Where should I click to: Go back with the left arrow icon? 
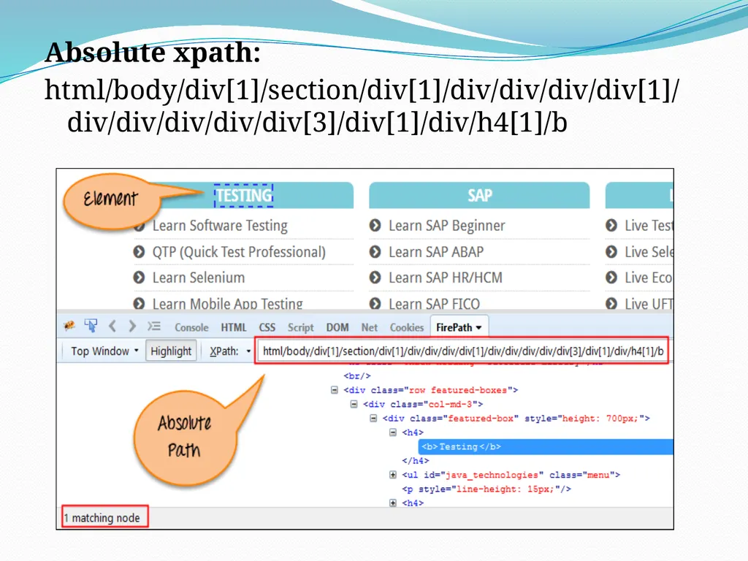[x=112, y=327]
